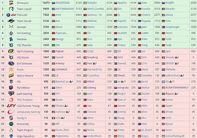Click Armel's points value 75
This screenshot has width=197, height=138.
193,100
